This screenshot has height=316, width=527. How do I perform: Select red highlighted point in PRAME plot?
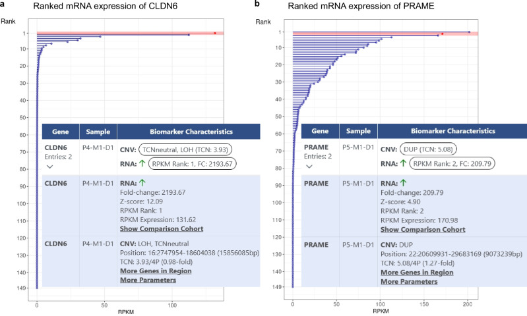tap(443, 34)
